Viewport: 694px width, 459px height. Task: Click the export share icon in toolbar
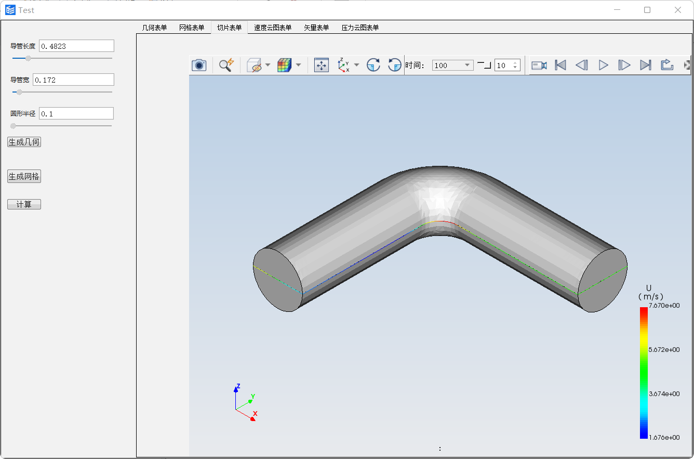click(x=667, y=65)
